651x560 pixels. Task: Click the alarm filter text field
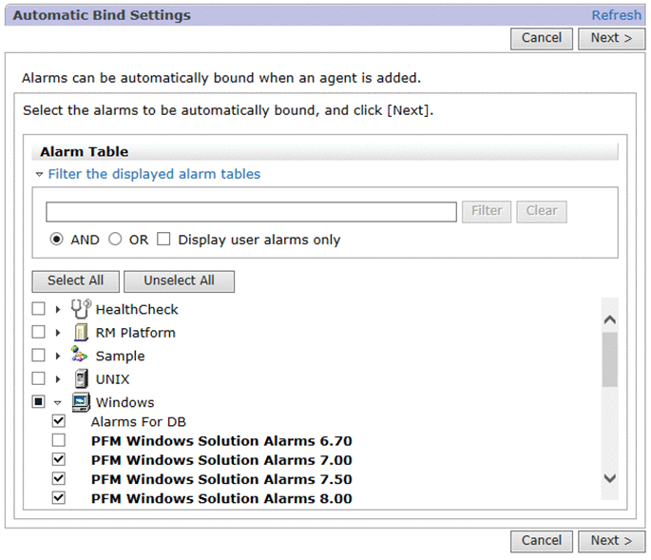coord(251,211)
